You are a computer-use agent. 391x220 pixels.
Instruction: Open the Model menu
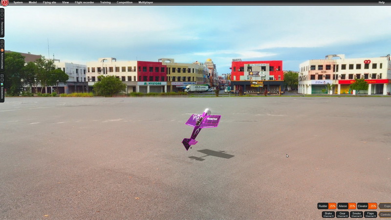[33, 2]
